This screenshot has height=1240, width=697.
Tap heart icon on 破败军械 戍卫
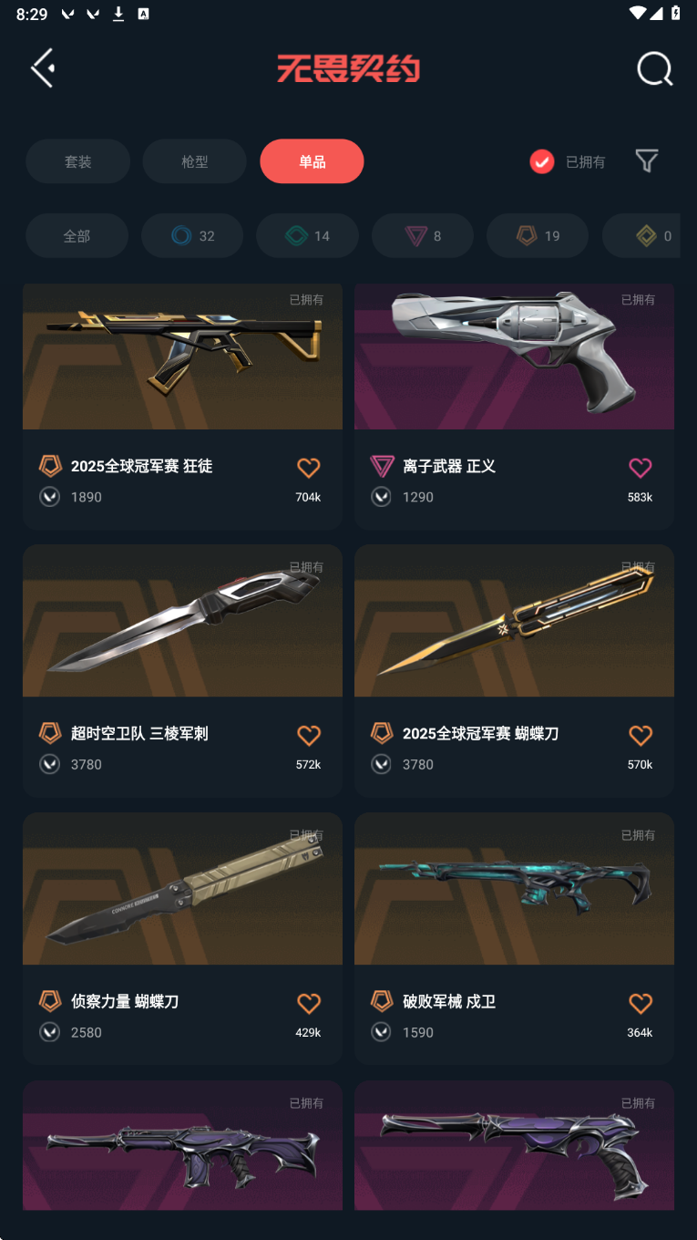[641, 1003]
